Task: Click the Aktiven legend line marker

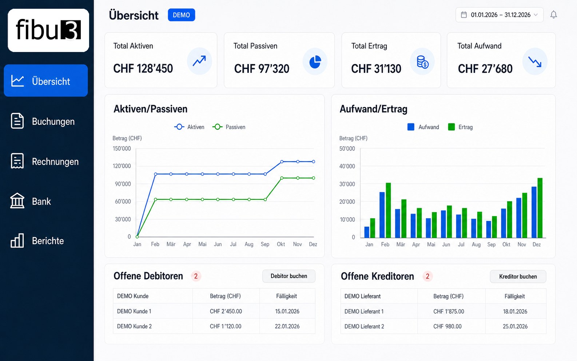Action: pos(179,127)
